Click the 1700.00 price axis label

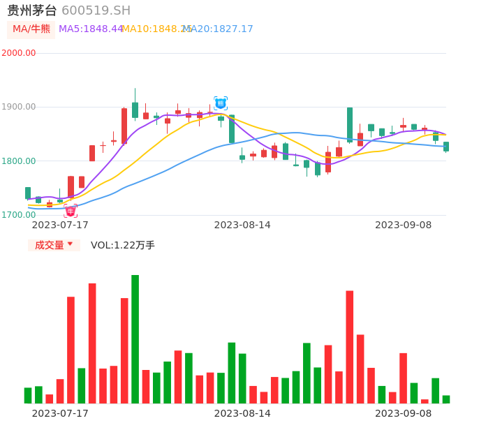(x=19, y=215)
